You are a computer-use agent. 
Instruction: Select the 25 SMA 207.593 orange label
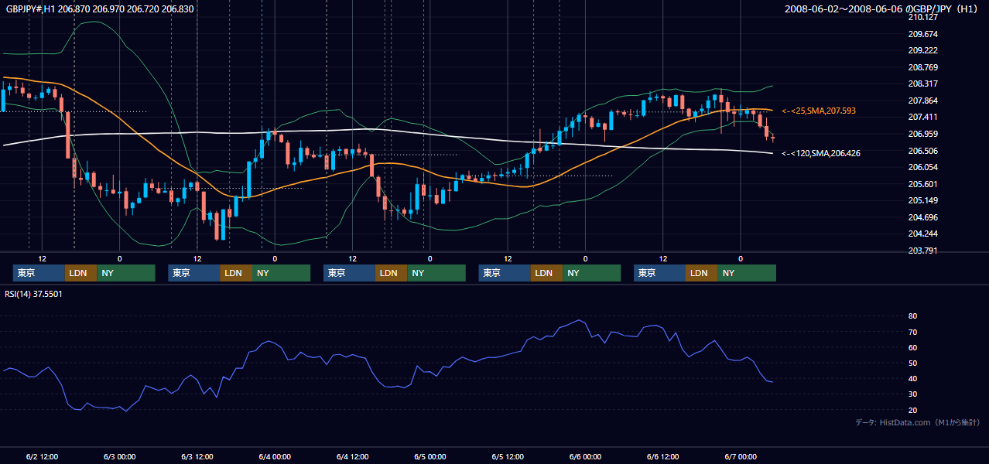click(819, 111)
